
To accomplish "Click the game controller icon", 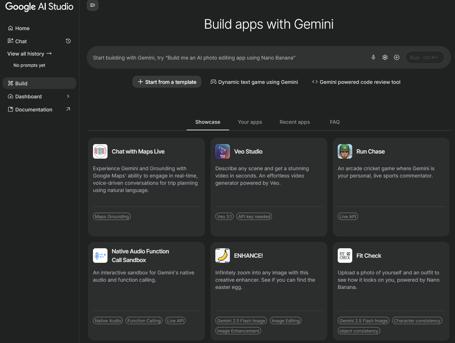I will coord(214,82).
